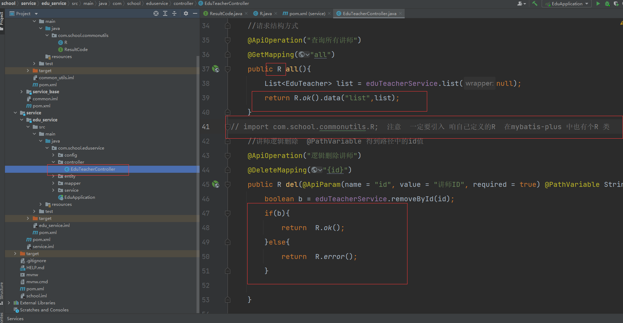The width and height of the screenshot is (623, 323).
Task: Click the Select Opened File crosshair icon
Action: (x=156, y=13)
